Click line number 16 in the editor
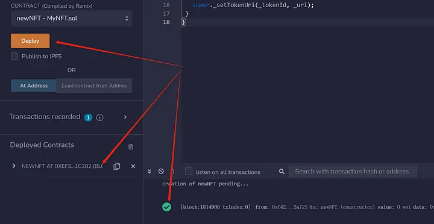The width and height of the screenshot is (434, 224). [x=166, y=5]
